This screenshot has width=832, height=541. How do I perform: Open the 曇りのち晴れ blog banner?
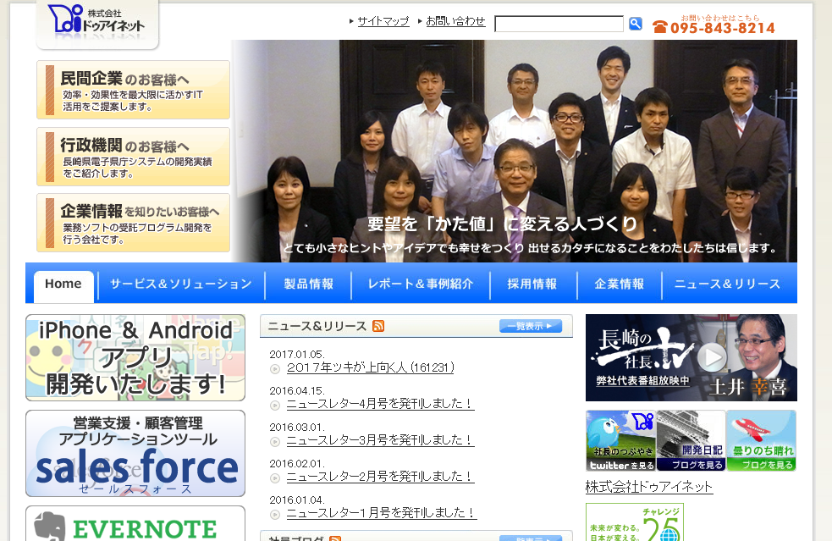[x=760, y=440]
